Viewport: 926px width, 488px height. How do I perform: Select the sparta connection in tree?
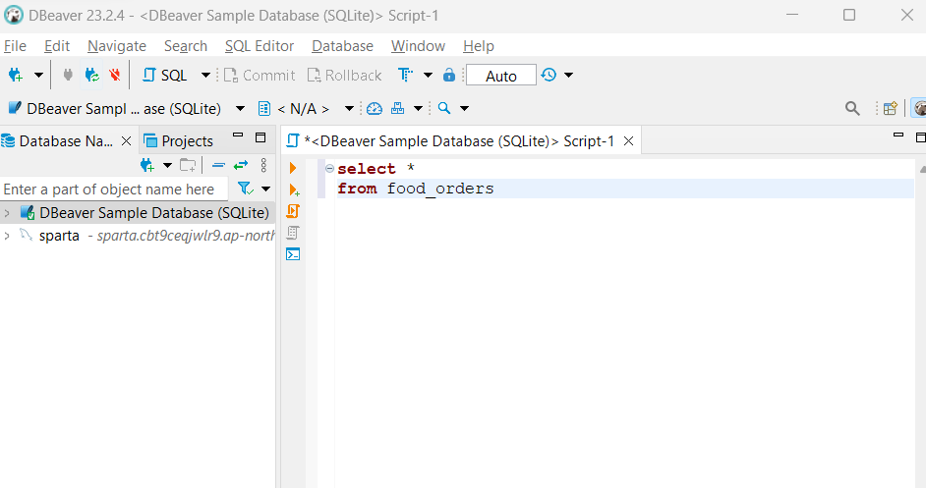coord(59,236)
